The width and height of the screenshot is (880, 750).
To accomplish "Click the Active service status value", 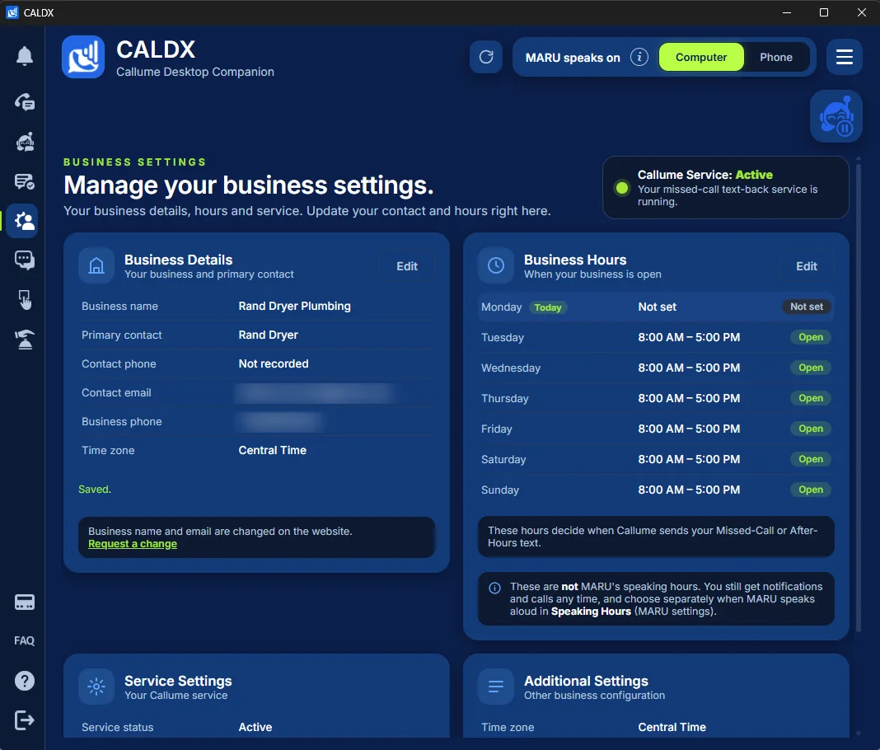I will click(x=255, y=727).
